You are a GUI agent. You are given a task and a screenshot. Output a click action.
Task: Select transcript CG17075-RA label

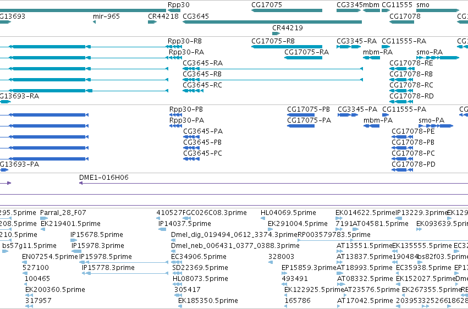(306, 52)
